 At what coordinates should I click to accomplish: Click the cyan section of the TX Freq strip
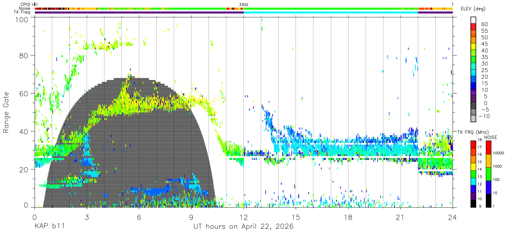tap(331, 12)
